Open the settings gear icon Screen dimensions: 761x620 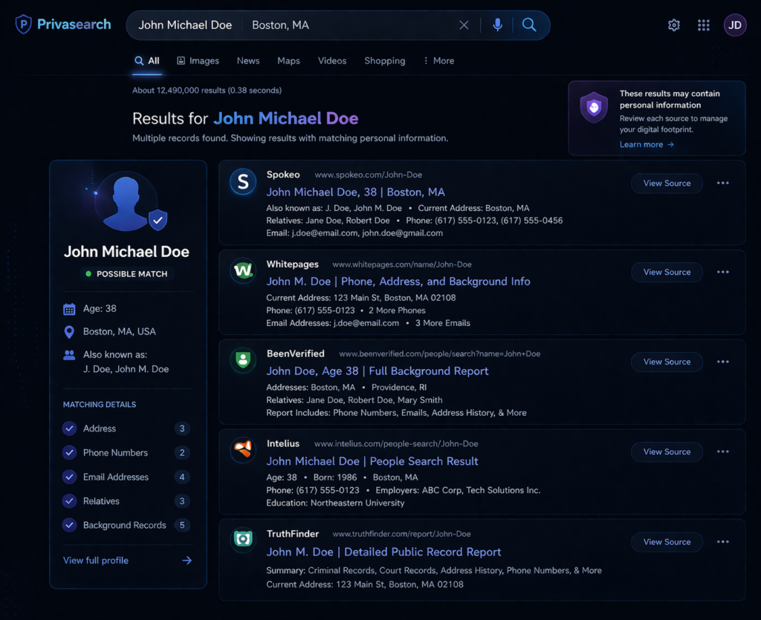pos(673,25)
